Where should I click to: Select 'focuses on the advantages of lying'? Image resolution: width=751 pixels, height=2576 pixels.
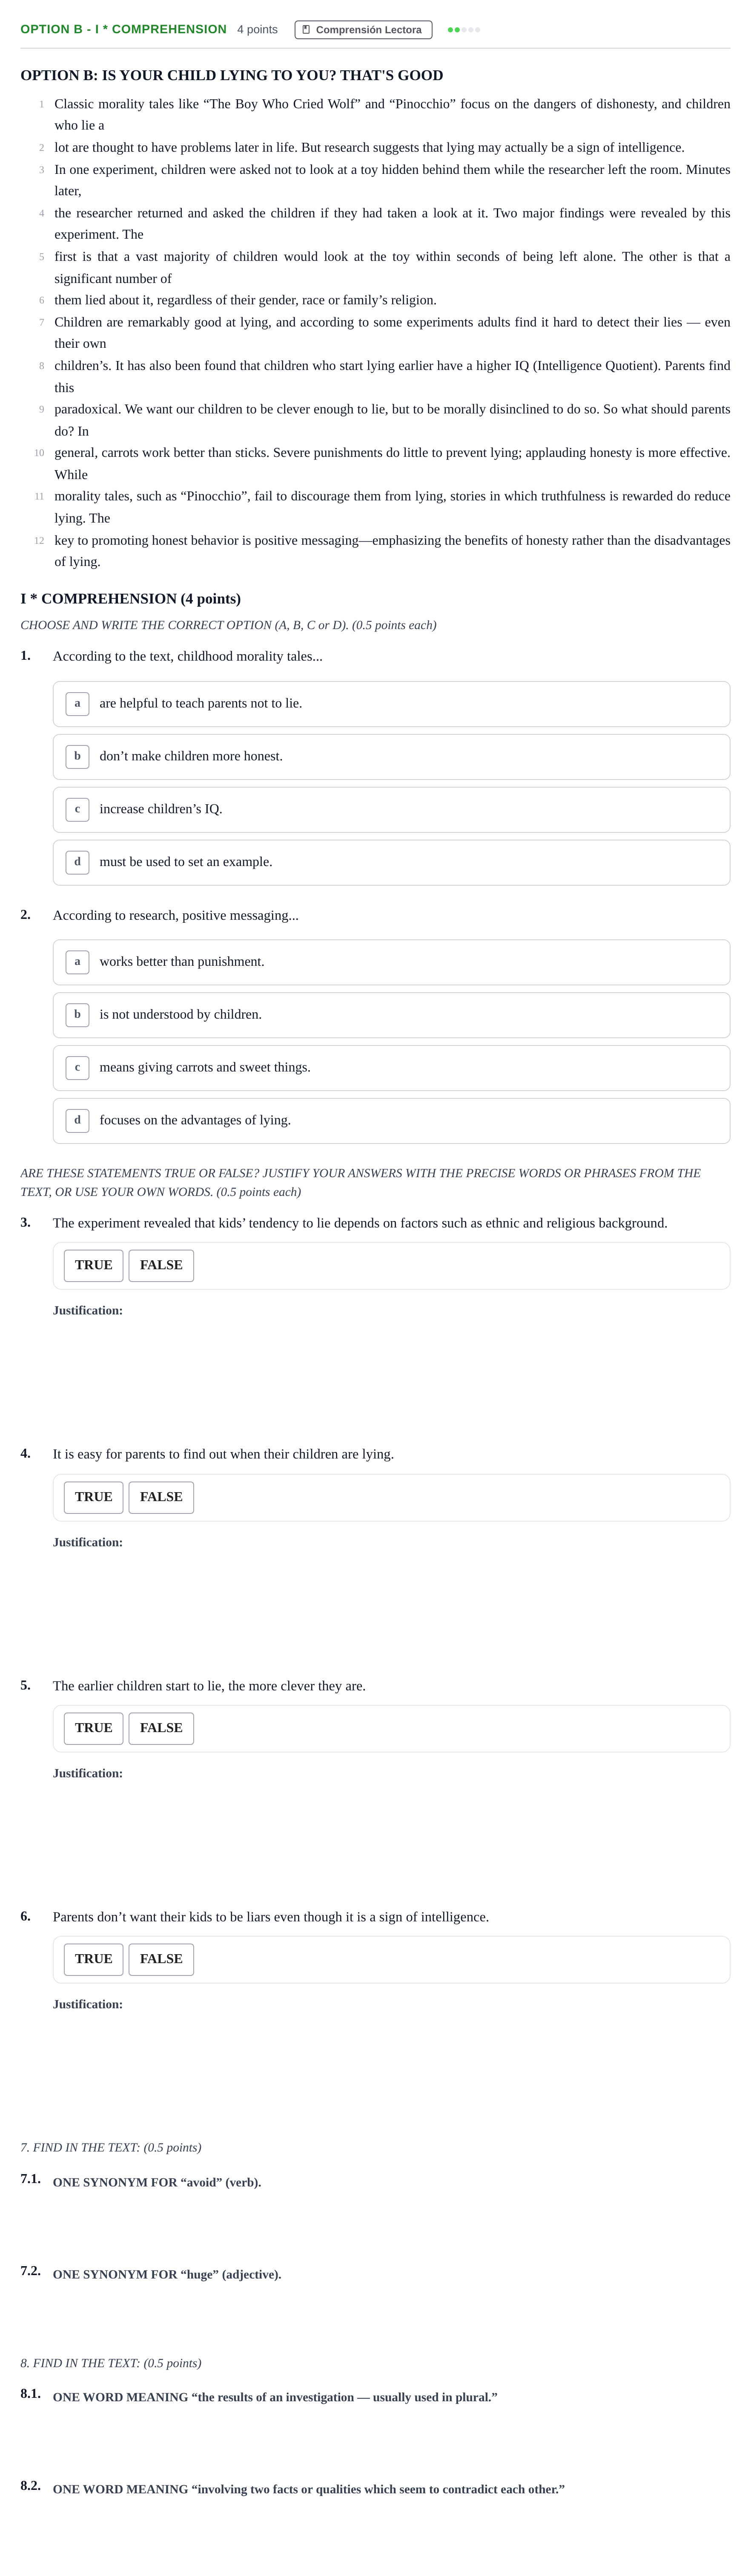point(392,1121)
